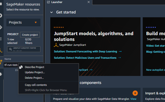Image resolution: width=165 pixels, height=102 pixels.
Task: Open the New autopilot experiment link
Action: click(x=156, y=70)
